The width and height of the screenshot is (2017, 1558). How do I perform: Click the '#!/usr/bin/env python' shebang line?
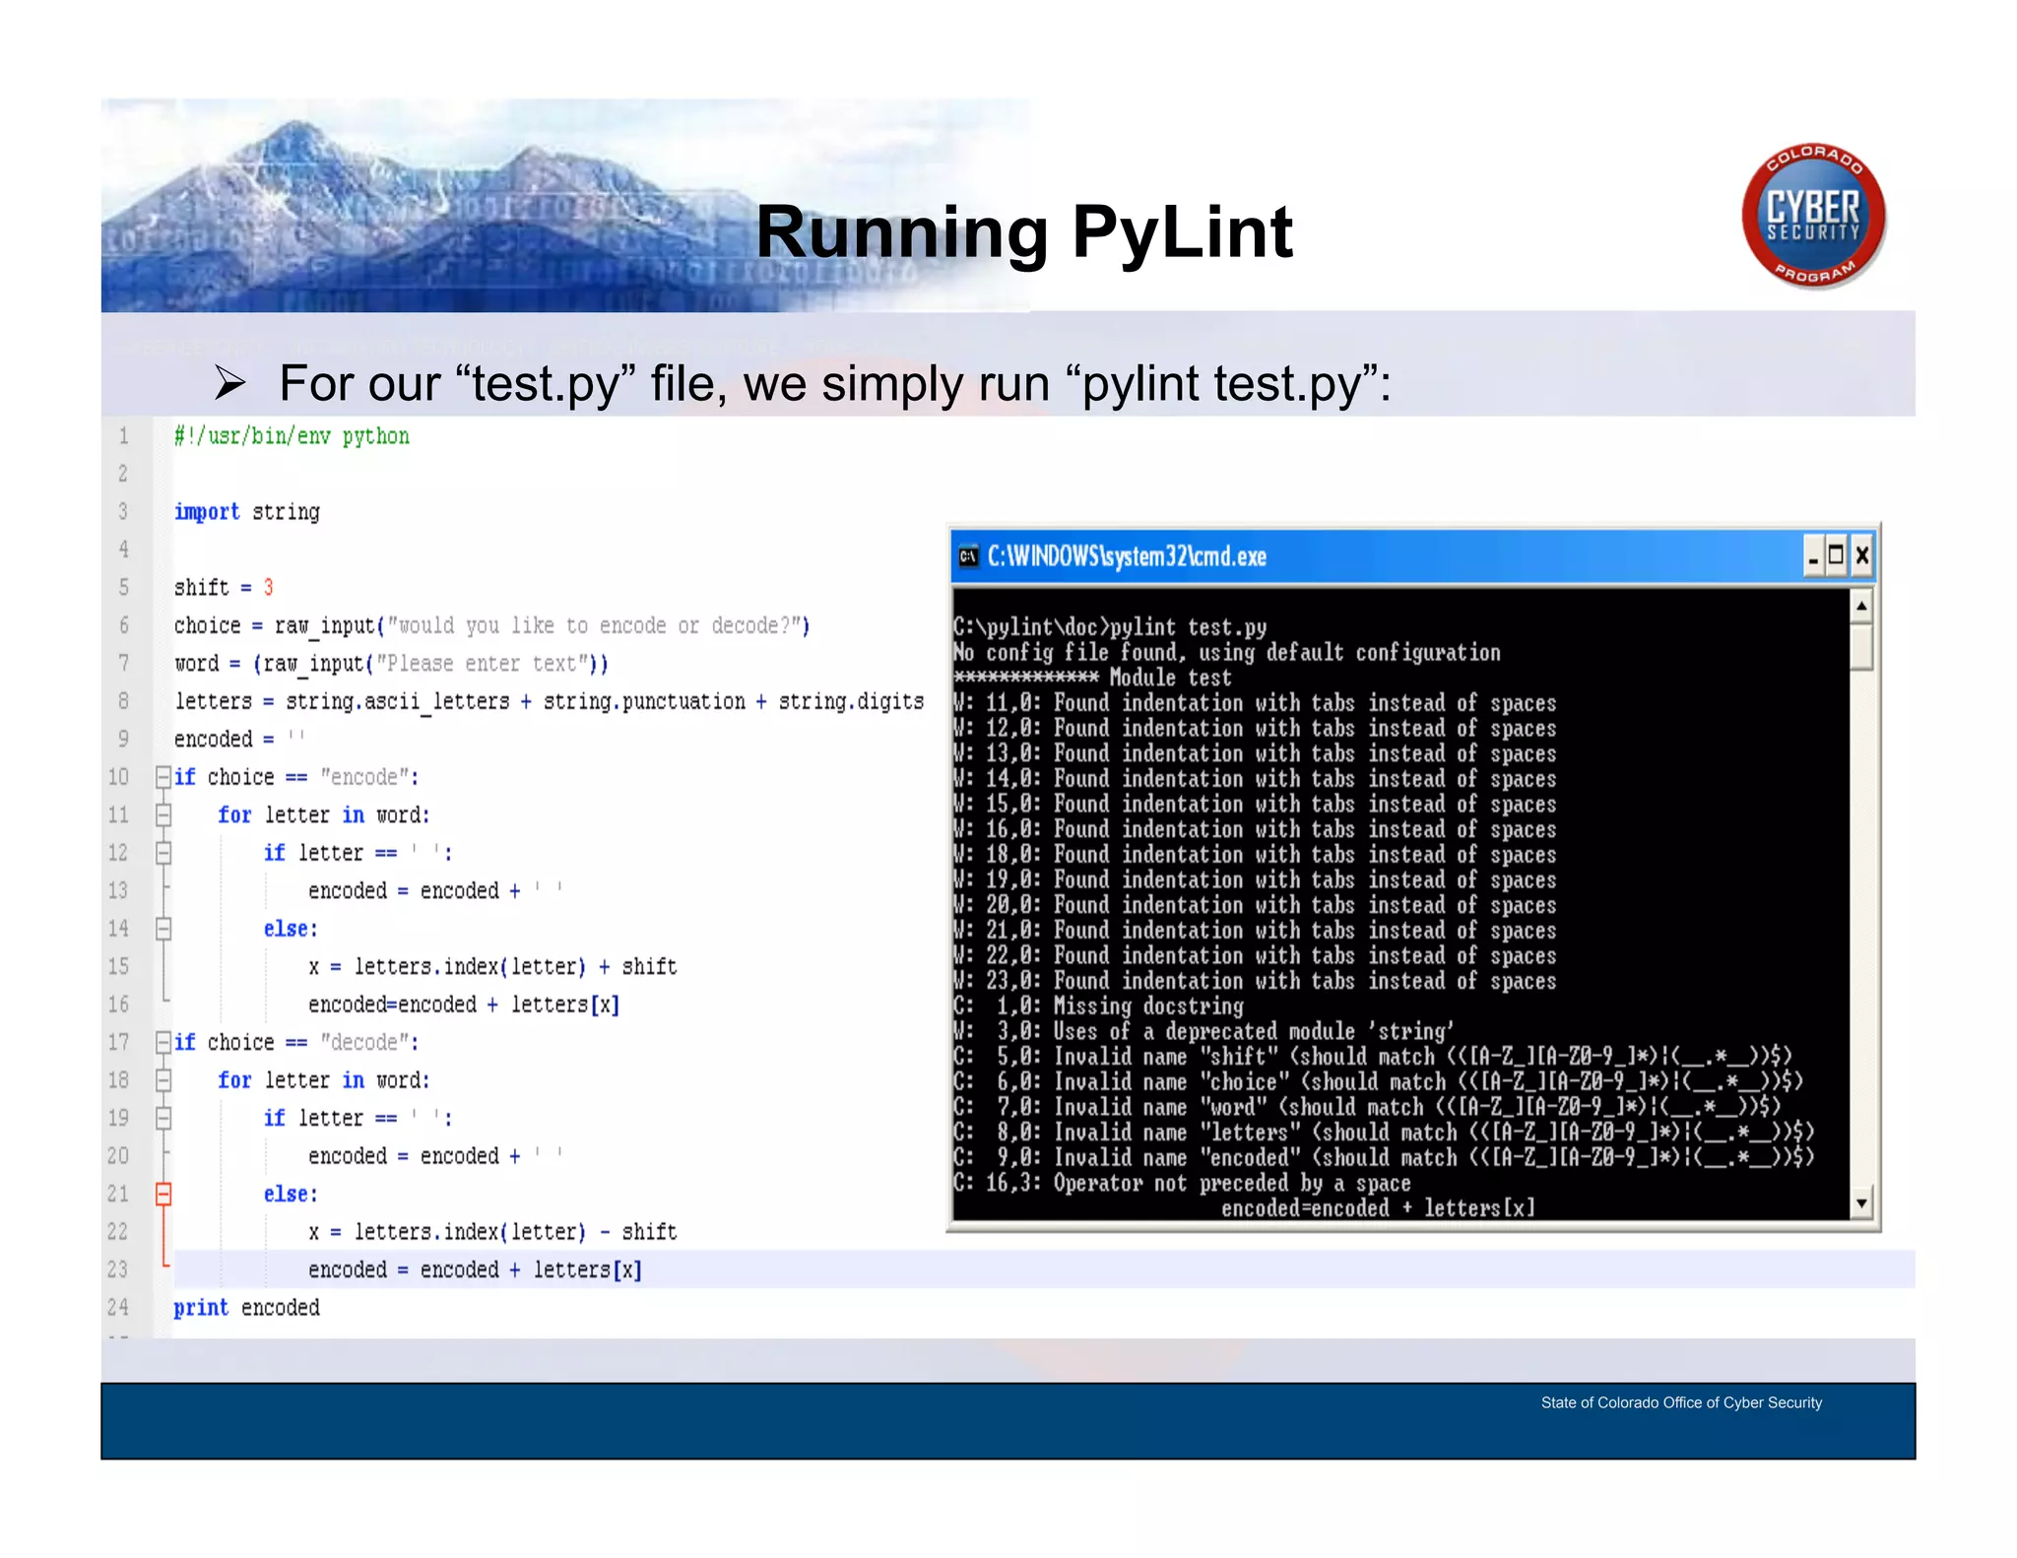(292, 436)
